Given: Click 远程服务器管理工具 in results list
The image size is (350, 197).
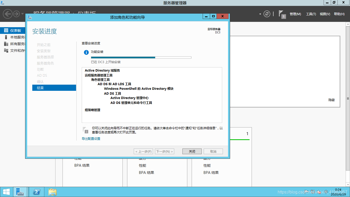Looking at the screenshot, I should 99,75.
